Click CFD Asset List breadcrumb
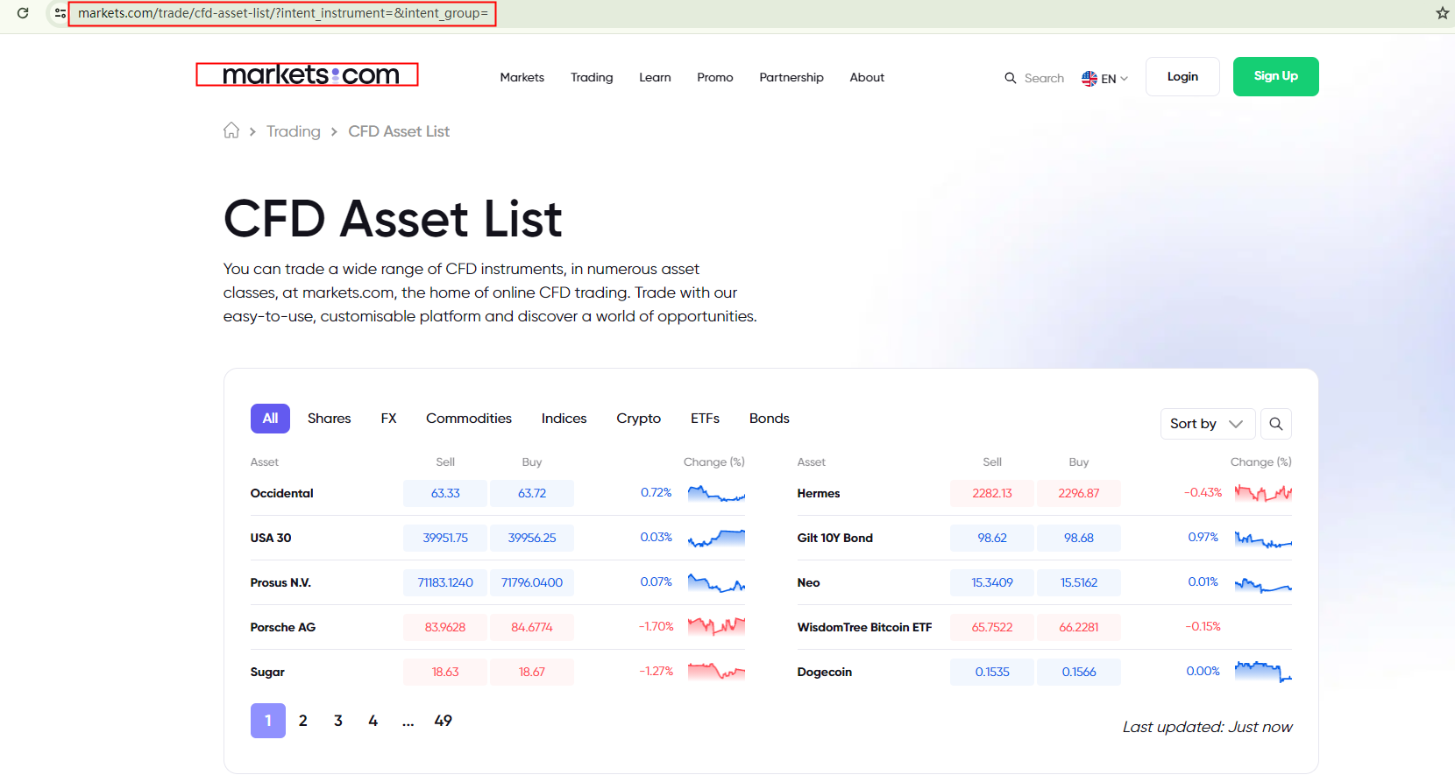The image size is (1455, 775). tap(399, 131)
